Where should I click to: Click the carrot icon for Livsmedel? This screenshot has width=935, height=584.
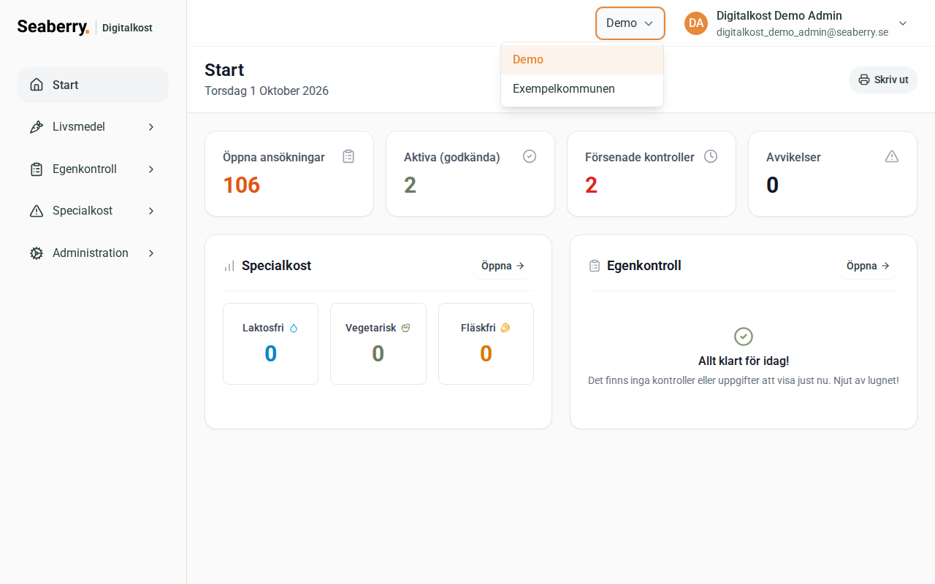(x=37, y=127)
